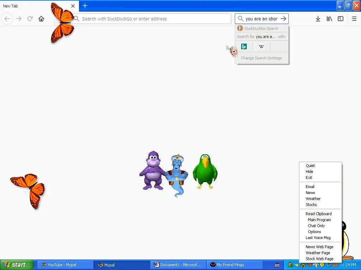
Task: Go forward with the forward arrow
Action: coord(19,19)
